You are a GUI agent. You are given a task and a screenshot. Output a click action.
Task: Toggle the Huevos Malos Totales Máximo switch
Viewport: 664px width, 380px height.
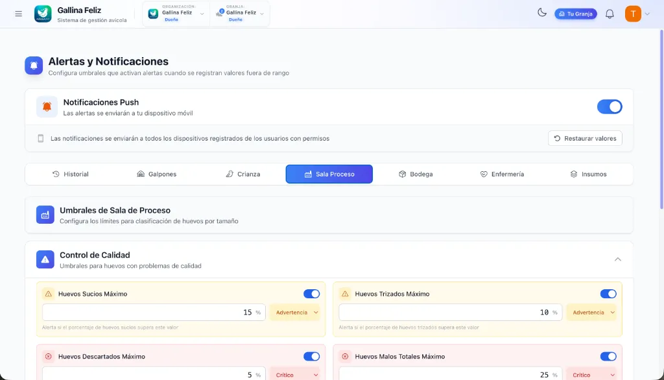pyautogui.click(x=608, y=356)
